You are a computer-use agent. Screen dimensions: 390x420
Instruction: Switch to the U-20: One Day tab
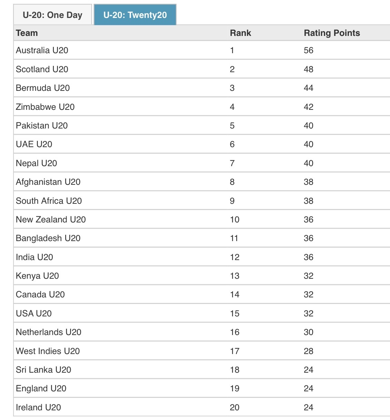52,15
